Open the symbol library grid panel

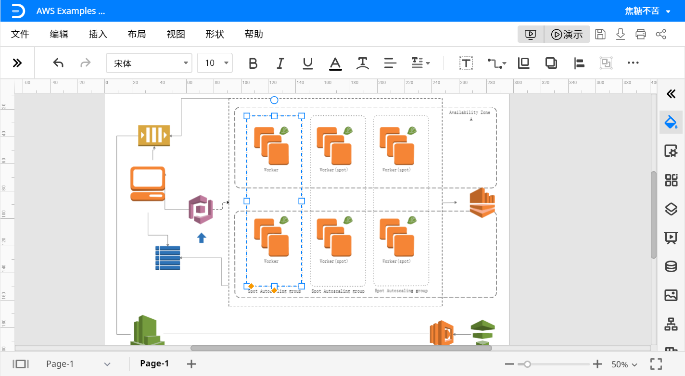pyautogui.click(x=671, y=180)
